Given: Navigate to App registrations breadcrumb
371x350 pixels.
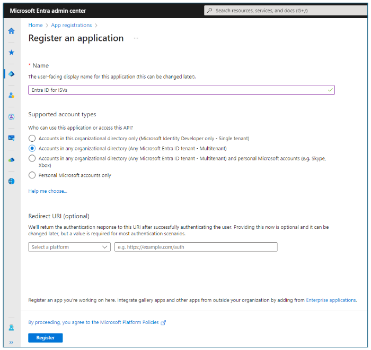Looking at the screenshot, I should [71, 25].
